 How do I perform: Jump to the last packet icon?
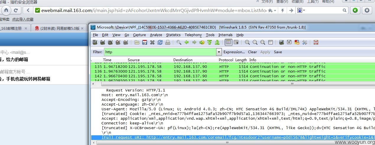[x=217, y=42]
